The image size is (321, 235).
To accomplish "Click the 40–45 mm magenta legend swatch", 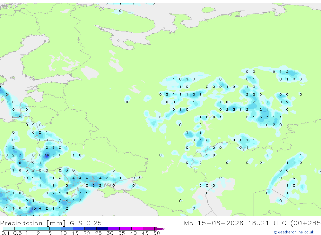I will pos(137,229).
